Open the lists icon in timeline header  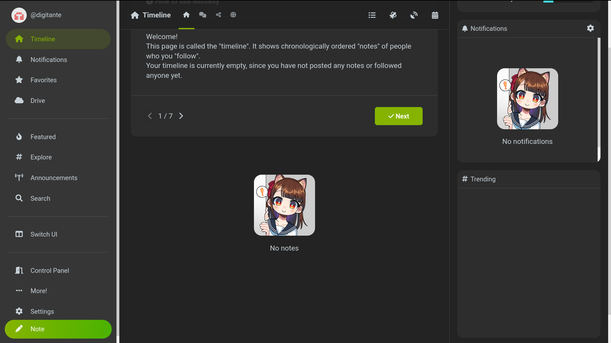[x=372, y=15]
